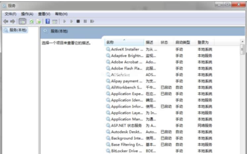Click the Restart Service toolbar icon
The image size is (247, 154).
pyautogui.click(x=92, y=21)
